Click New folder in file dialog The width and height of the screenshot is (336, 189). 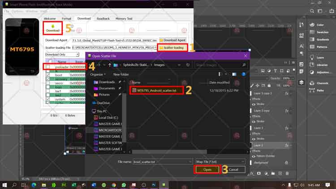[x=121, y=75]
